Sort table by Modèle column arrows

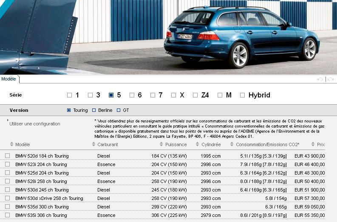pyautogui.click(x=11, y=144)
